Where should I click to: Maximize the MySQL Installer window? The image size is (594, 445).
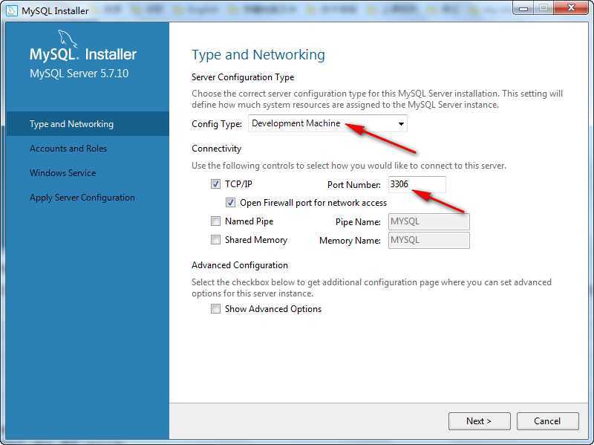pos(544,8)
